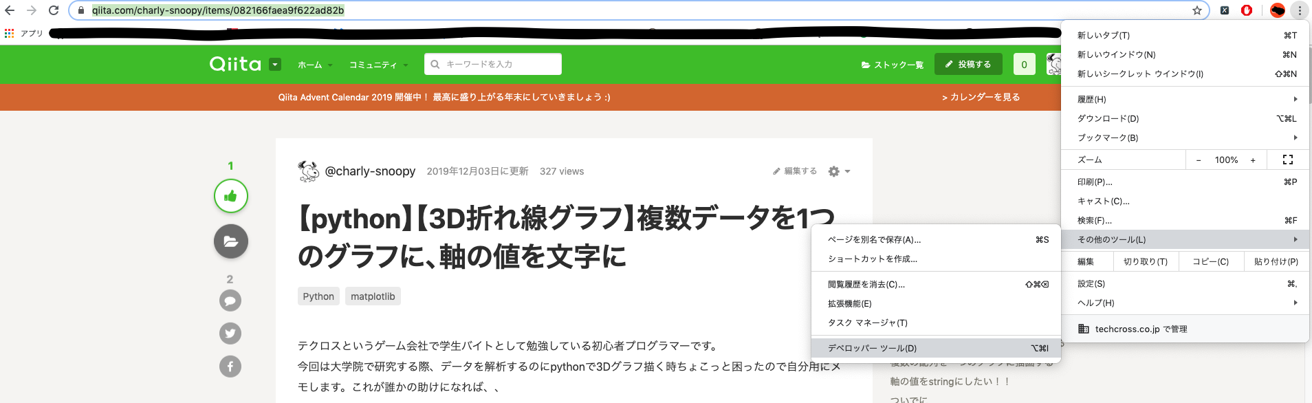Expand the ヘルプ(H) submenu
Screen dimensions: 1312x403
click(x=1185, y=303)
